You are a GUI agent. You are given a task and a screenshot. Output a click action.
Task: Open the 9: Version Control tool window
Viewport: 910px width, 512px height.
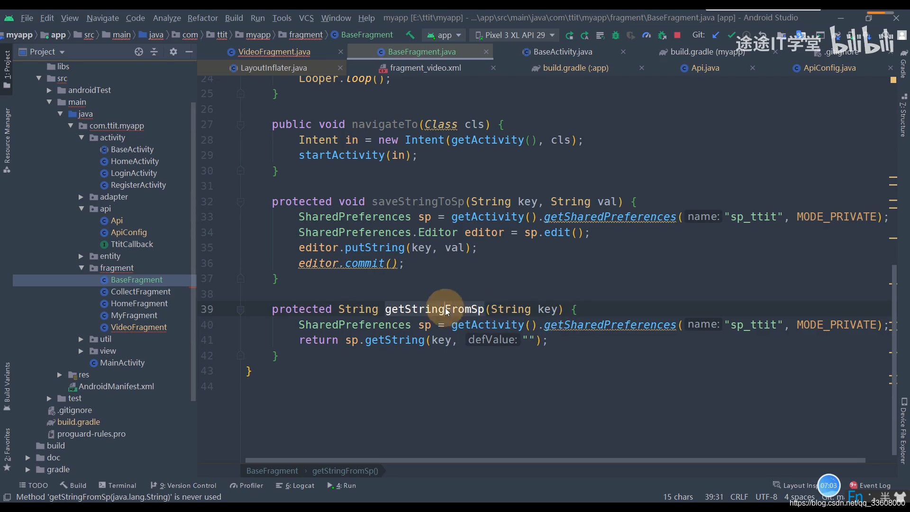pyautogui.click(x=183, y=485)
